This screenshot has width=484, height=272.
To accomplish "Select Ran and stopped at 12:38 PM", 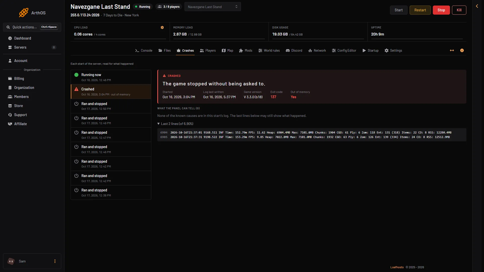I will point(111,192).
